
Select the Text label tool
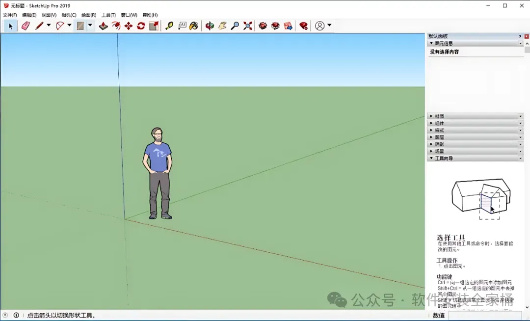[182, 26]
